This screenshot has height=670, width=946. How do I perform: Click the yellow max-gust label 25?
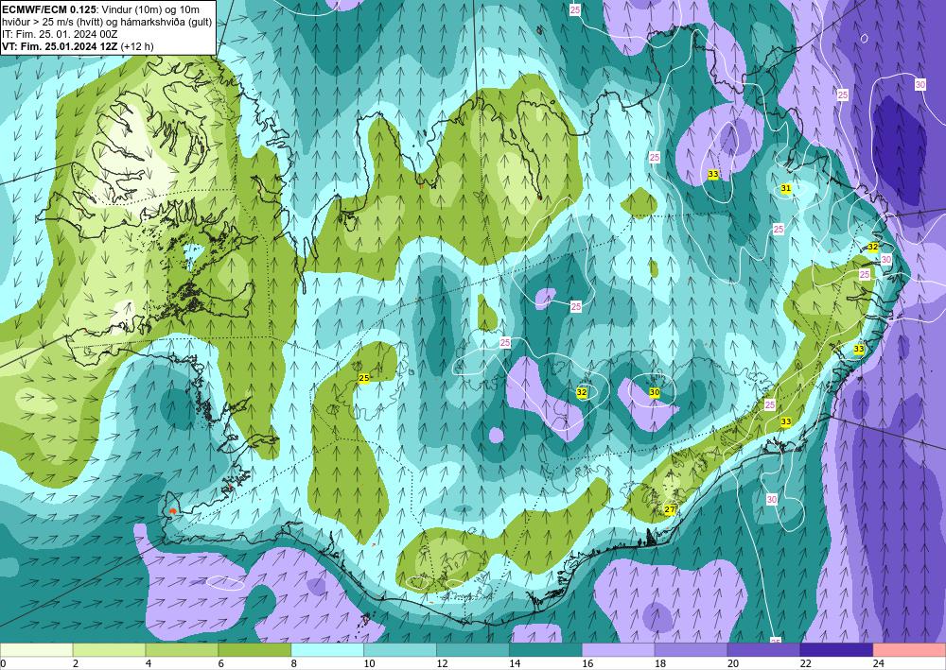364,378
